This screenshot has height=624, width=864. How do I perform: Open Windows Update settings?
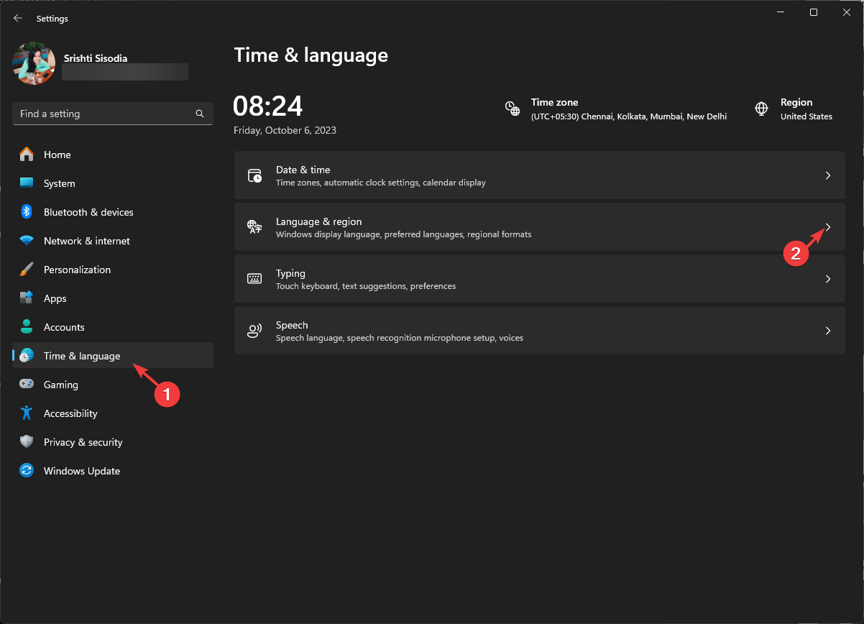[81, 471]
